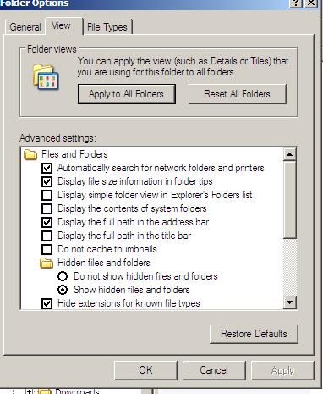Click the help question mark button
The height and width of the screenshot is (394, 323).
coord(296,3)
